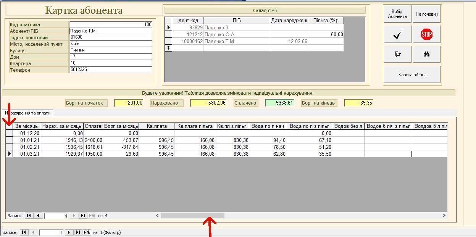Click the Пільга (%) column header
Viewport: 476px width, 237px height.
pyautogui.click(x=326, y=21)
